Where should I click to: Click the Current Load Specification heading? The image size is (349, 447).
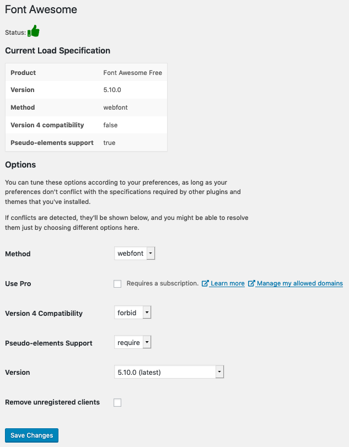[57, 51]
